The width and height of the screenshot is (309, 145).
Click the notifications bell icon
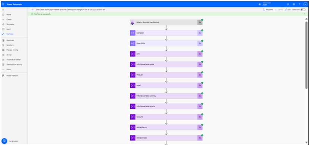pos(259,4)
